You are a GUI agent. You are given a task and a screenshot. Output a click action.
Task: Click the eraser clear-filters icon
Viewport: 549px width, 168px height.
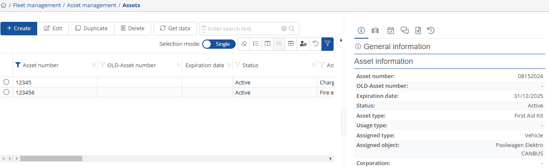click(244, 44)
